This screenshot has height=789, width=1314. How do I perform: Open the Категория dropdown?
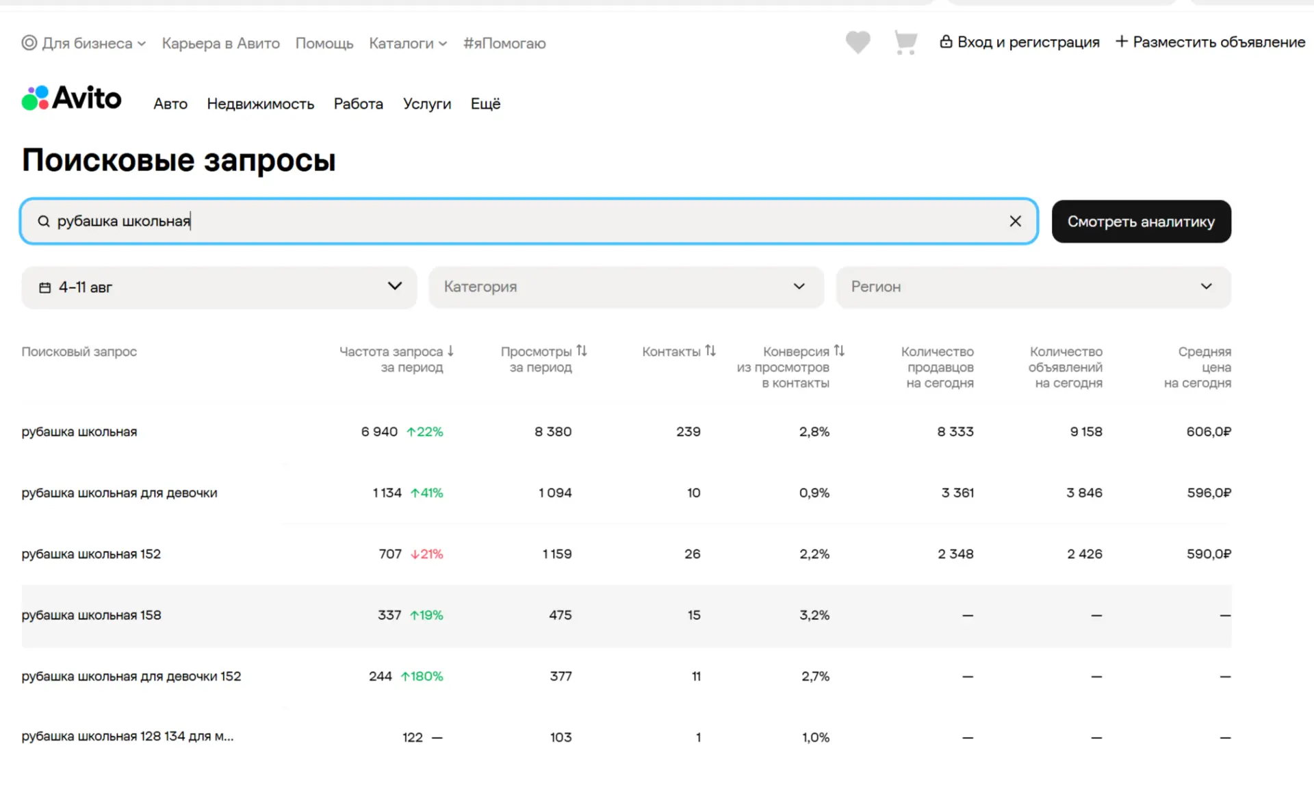click(x=626, y=287)
